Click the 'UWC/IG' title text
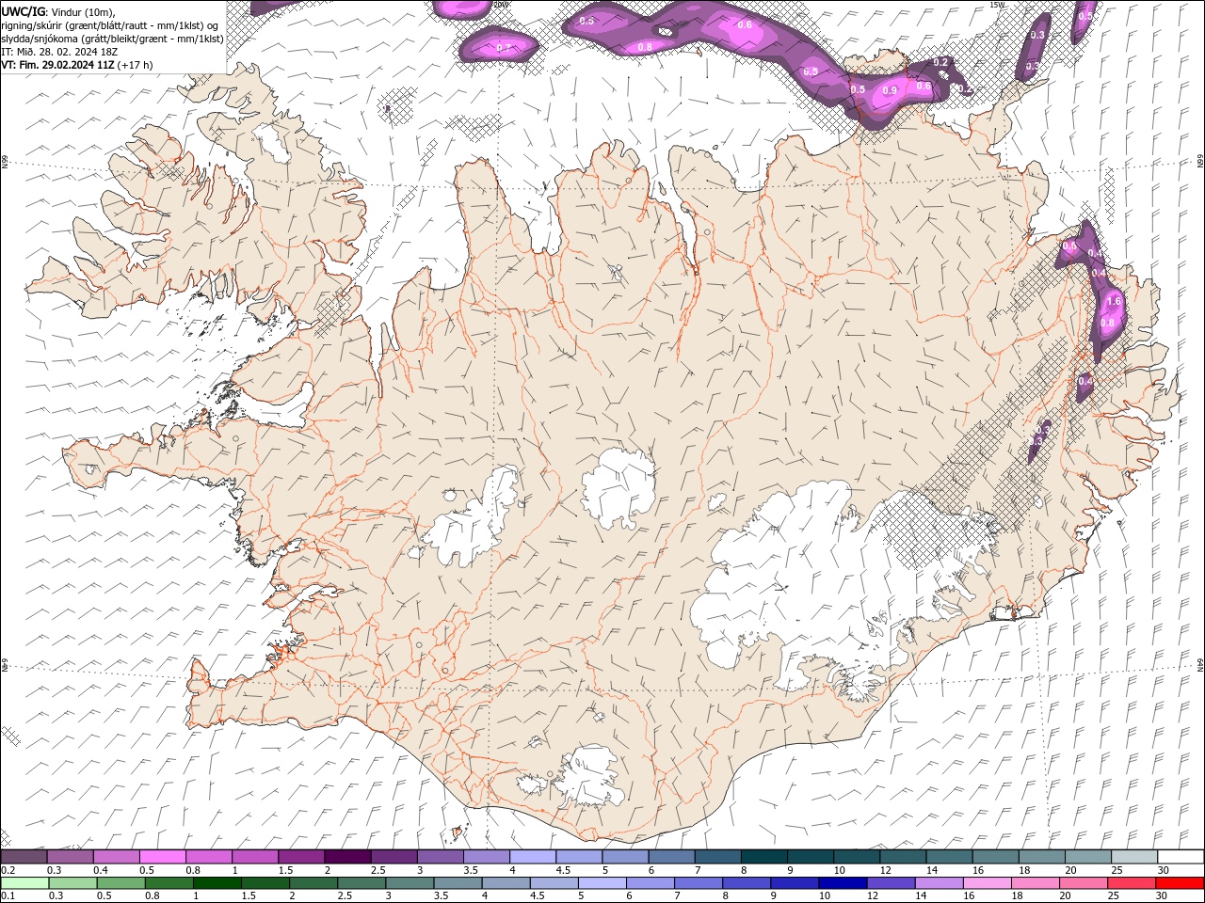The height and width of the screenshot is (903, 1205). (x=23, y=11)
